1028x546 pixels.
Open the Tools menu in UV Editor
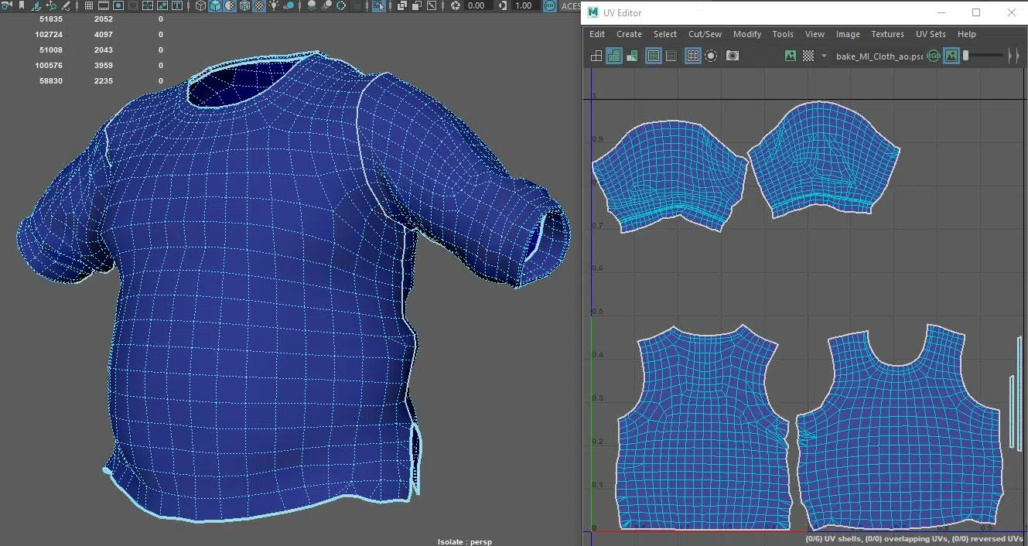783,34
